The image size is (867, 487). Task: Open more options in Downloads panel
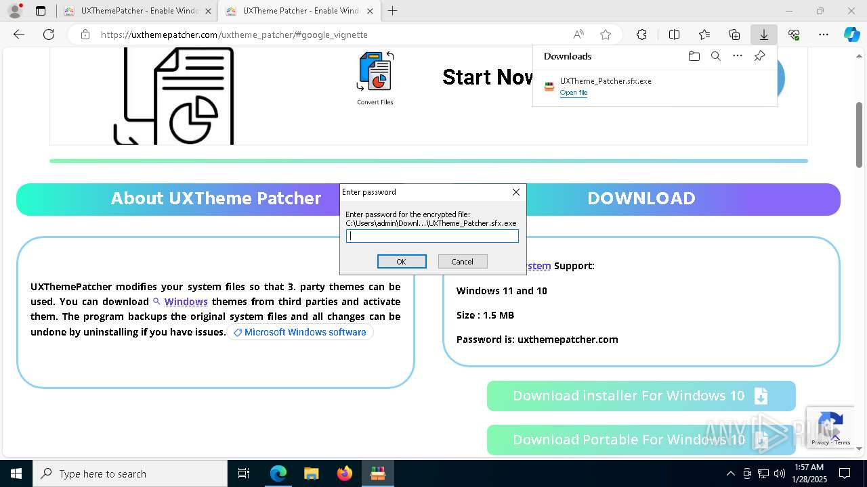738,56
